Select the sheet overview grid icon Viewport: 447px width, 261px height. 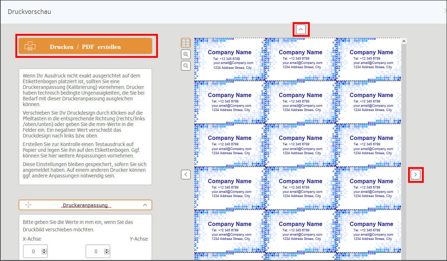[185, 42]
